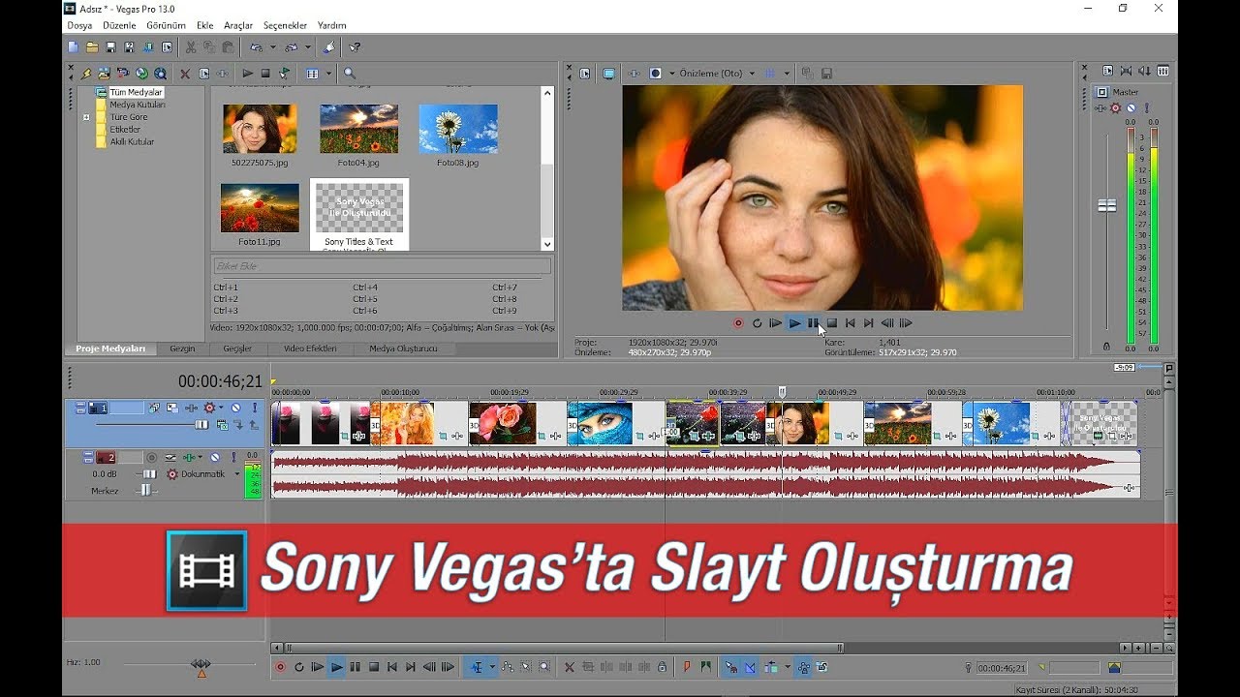
Task: Pause playback in the video preview transport
Action: 813,323
